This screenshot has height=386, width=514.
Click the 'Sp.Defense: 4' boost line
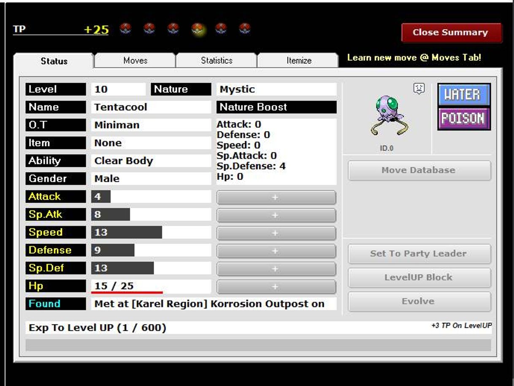[x=251, y=166]
